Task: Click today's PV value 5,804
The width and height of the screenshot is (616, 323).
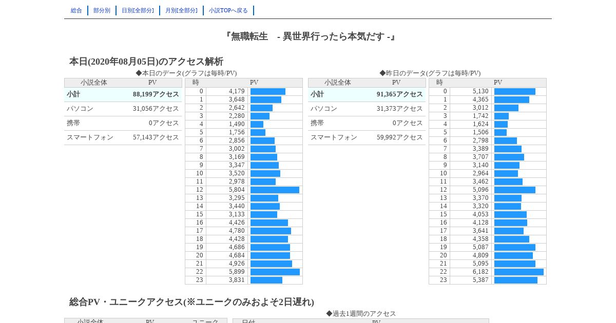Action: point(237,190)
